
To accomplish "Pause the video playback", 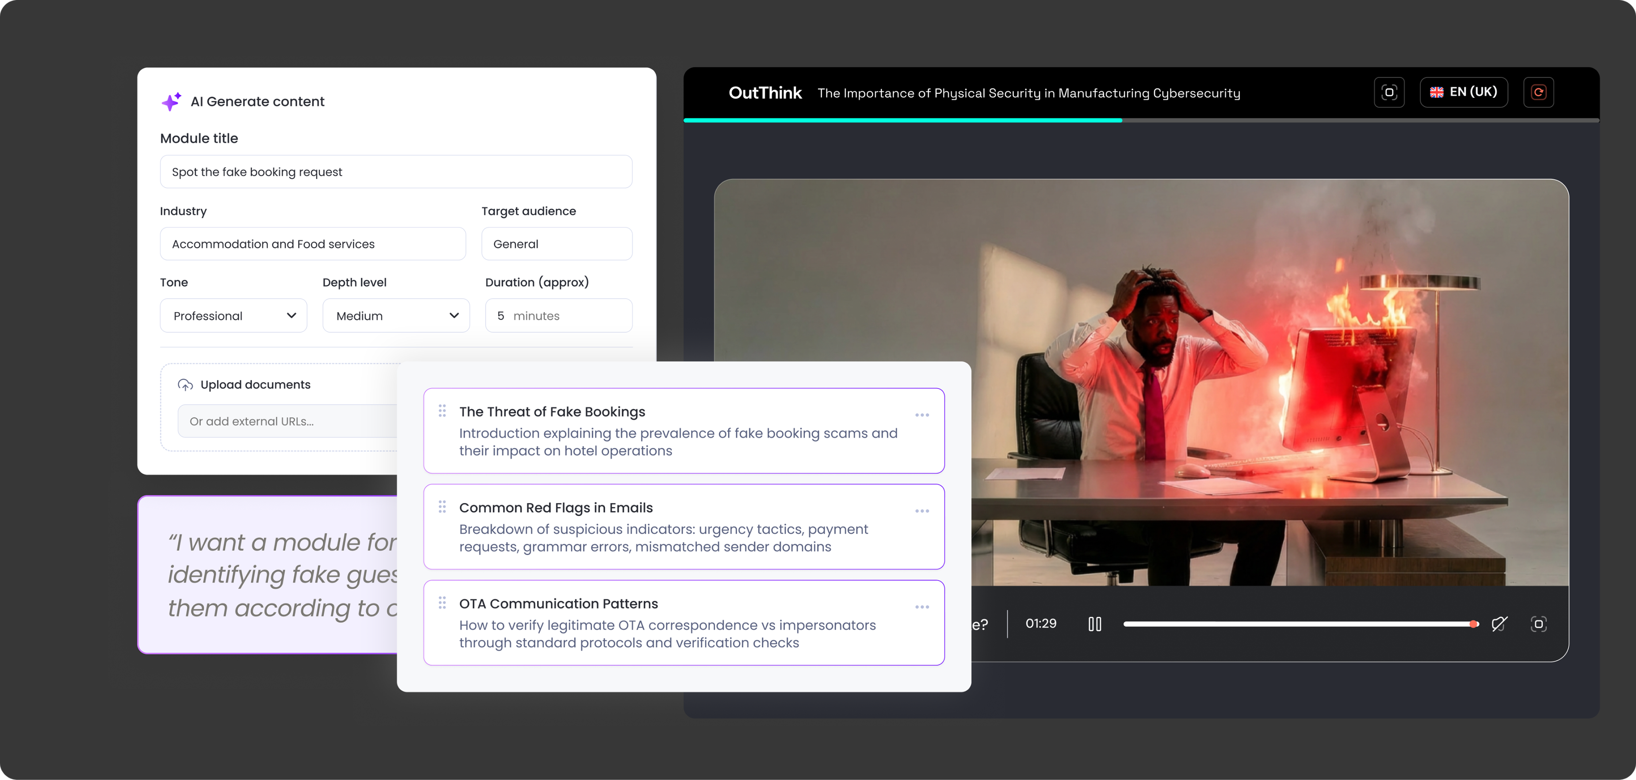I will 1095,624.
